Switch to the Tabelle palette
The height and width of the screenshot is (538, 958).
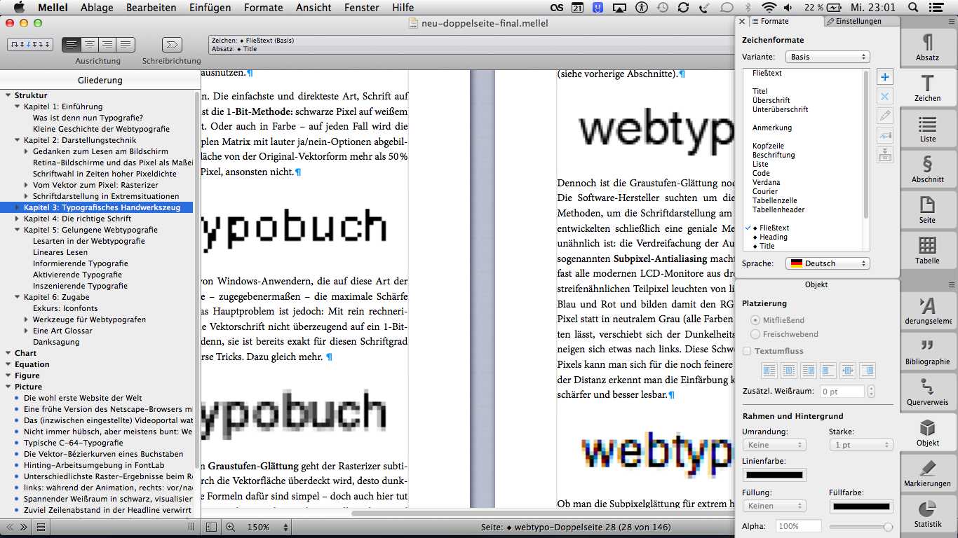pos(927,251)
